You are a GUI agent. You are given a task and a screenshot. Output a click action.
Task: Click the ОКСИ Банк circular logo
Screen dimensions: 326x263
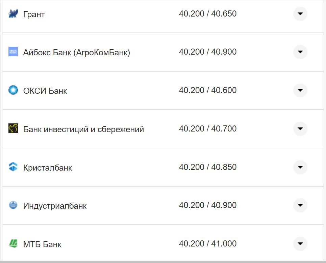pos(13,90)
